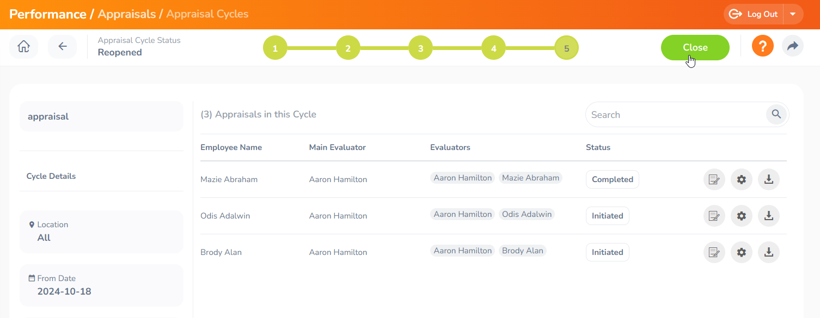This screenshot has width=820, height=318.
Task: Click the Log Out button
Action: 754,14
